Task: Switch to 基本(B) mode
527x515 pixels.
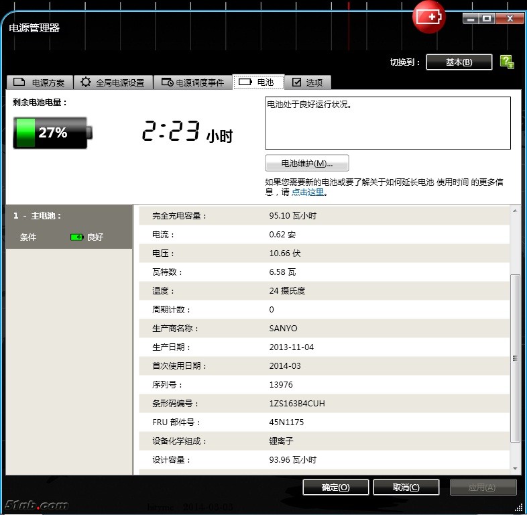Action: 459,62
